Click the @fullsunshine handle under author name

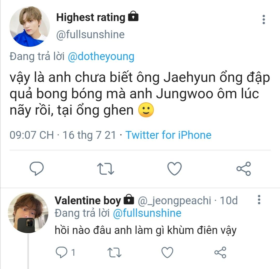tap(90, 35)
